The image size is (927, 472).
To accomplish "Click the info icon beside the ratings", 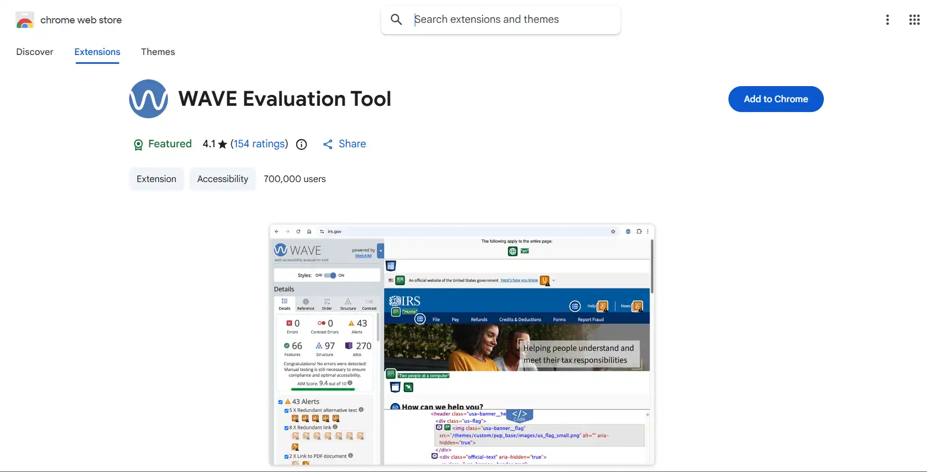I will pos(301,144).
